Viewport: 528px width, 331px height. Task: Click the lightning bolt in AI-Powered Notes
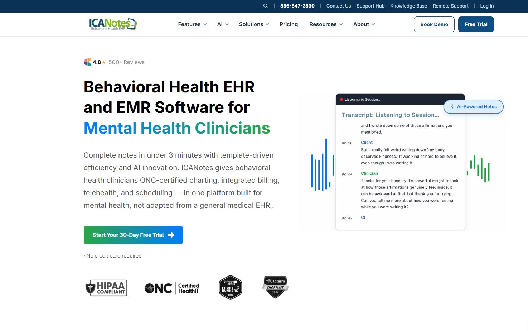(x=452, y=107)
